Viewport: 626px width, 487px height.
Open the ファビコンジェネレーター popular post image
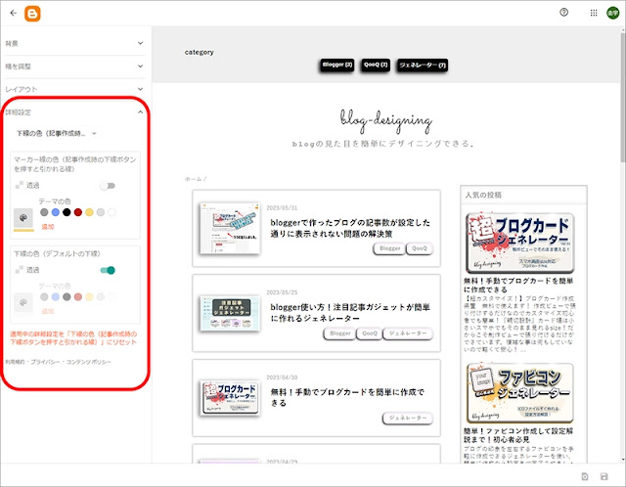click(519, 393)
